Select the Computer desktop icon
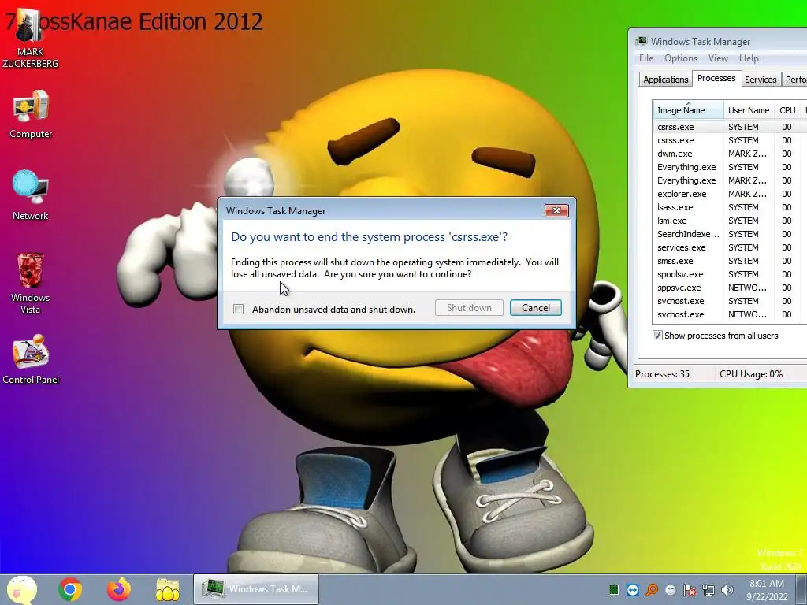 click(31, 114)
